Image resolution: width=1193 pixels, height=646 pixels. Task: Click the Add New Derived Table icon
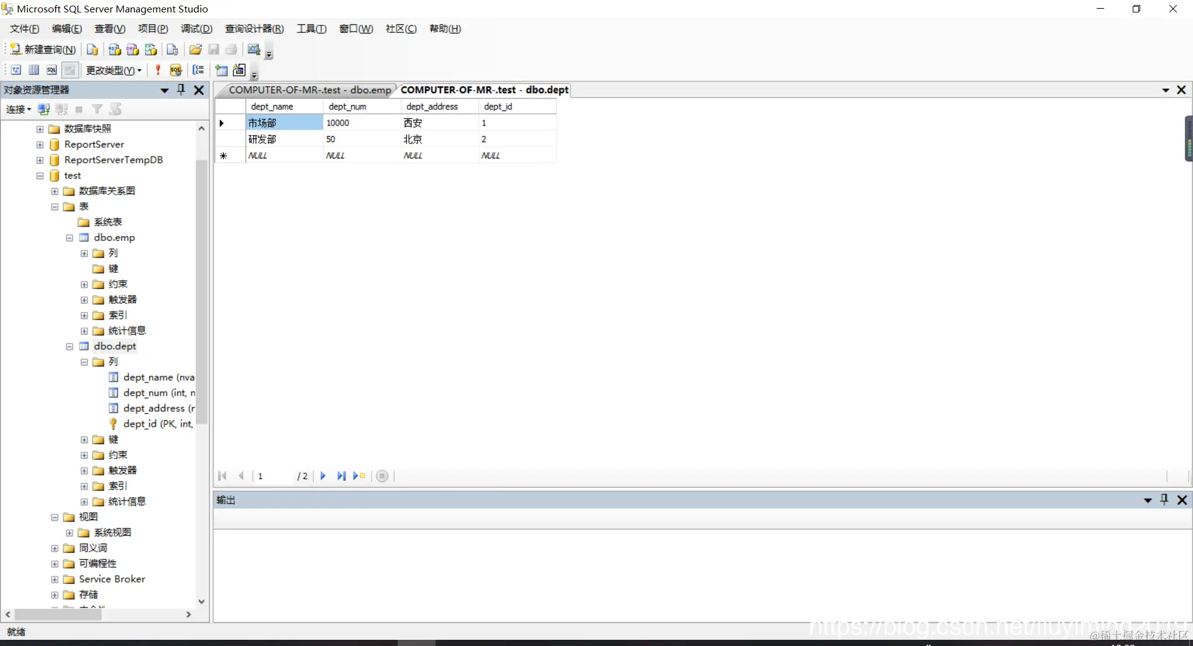239,70
